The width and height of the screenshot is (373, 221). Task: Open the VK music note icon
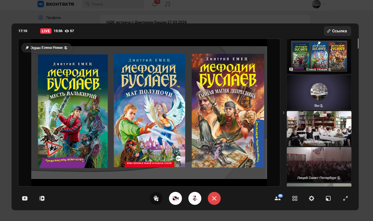[168, 4]
